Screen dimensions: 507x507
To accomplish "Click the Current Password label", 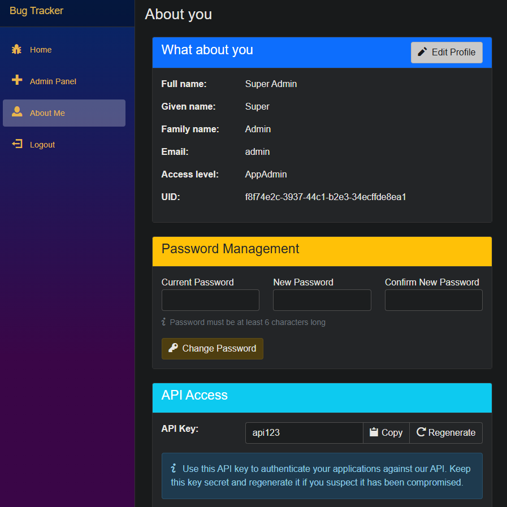I will coord(197,282).
